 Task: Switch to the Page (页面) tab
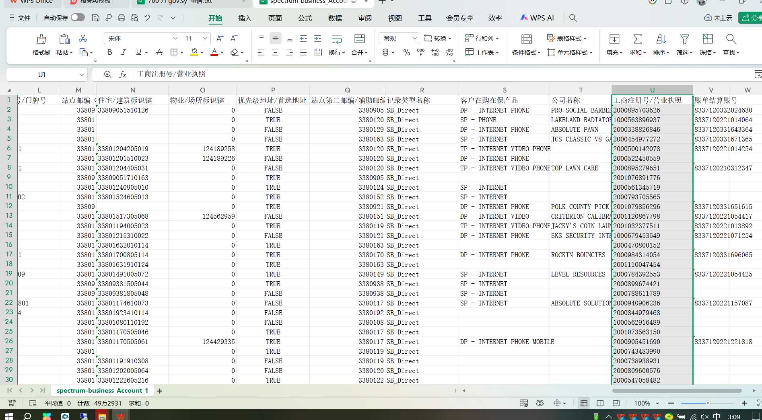click(275, 18)
